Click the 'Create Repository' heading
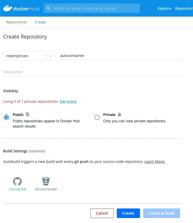This screenshot has height=223, width=193. click(25, 37)
